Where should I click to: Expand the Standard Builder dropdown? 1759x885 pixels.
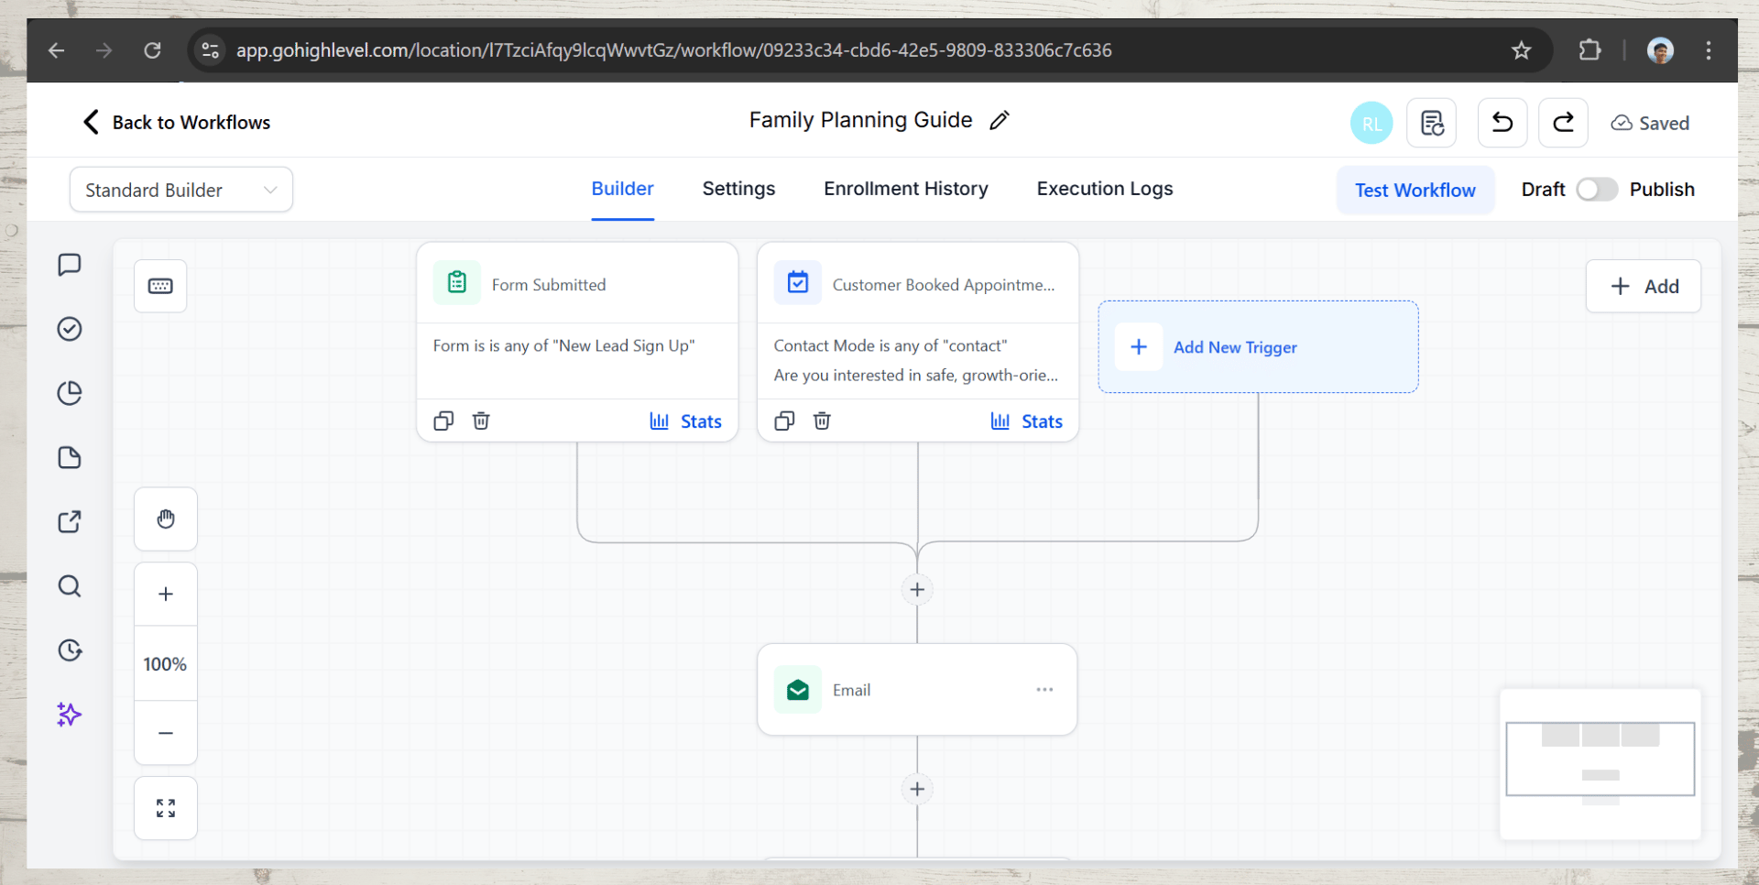181,190
